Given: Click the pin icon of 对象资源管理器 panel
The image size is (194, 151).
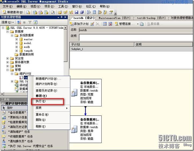Looking at the screenshot, I should click(62, 17).
